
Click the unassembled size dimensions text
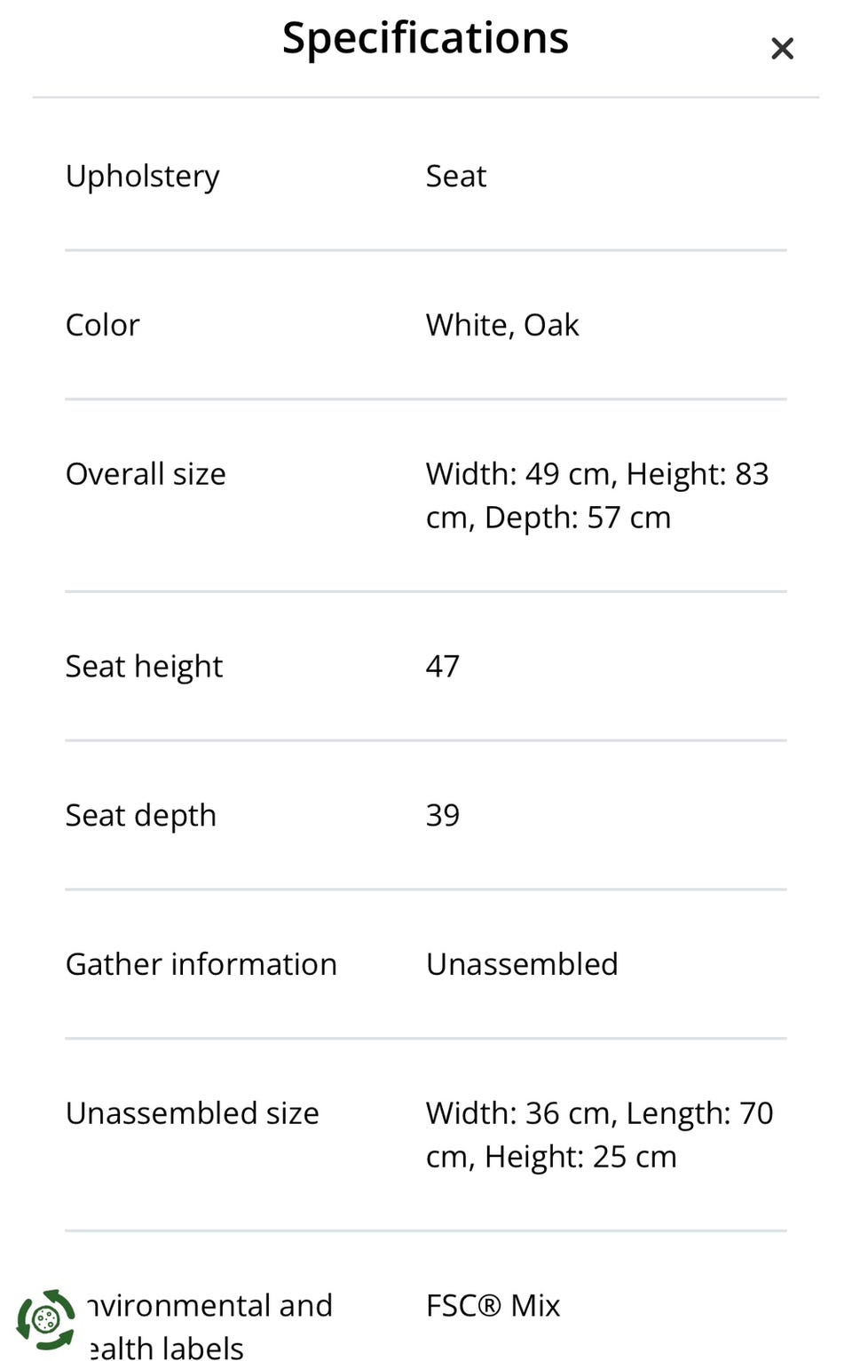599,1135
